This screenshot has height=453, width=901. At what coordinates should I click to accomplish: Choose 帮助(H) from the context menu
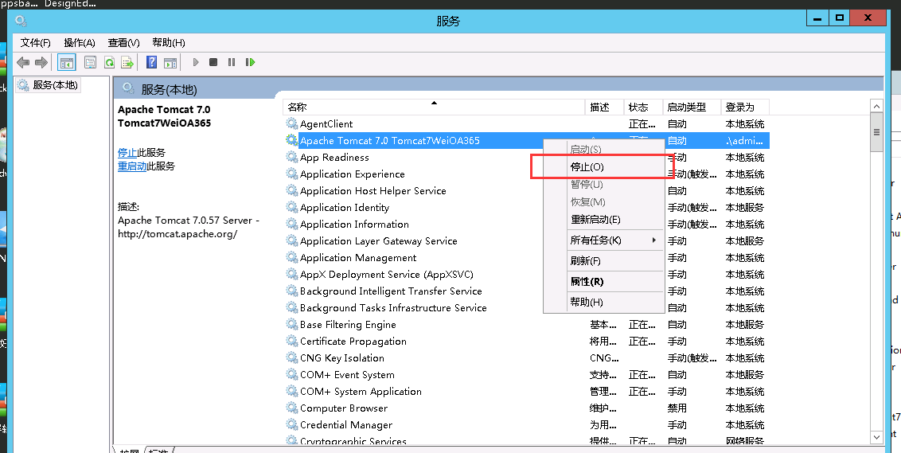click(604, 302)
